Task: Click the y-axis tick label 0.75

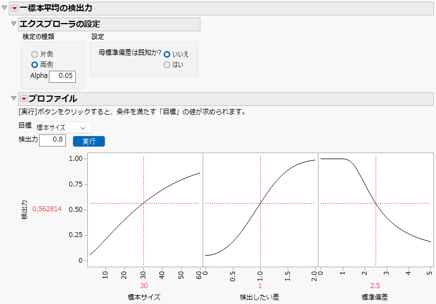Action: (x=76, y=184)
